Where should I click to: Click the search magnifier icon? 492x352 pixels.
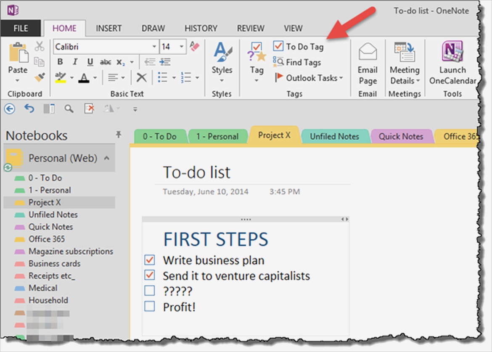[69, 109]
